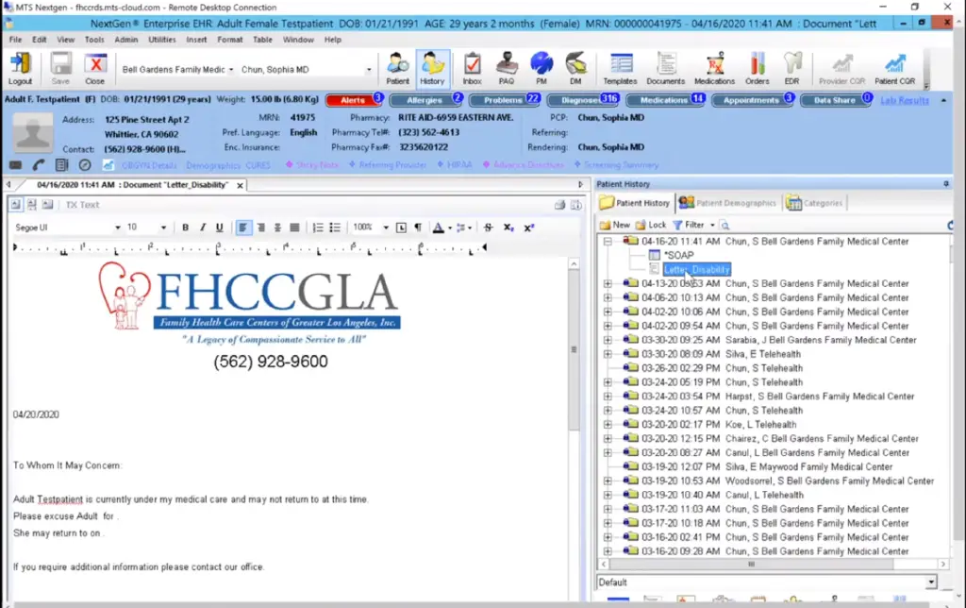The height and width of the screenshot is (608, 966).
Task: Open the font size 10 dropdown
Action: (163, 228)
